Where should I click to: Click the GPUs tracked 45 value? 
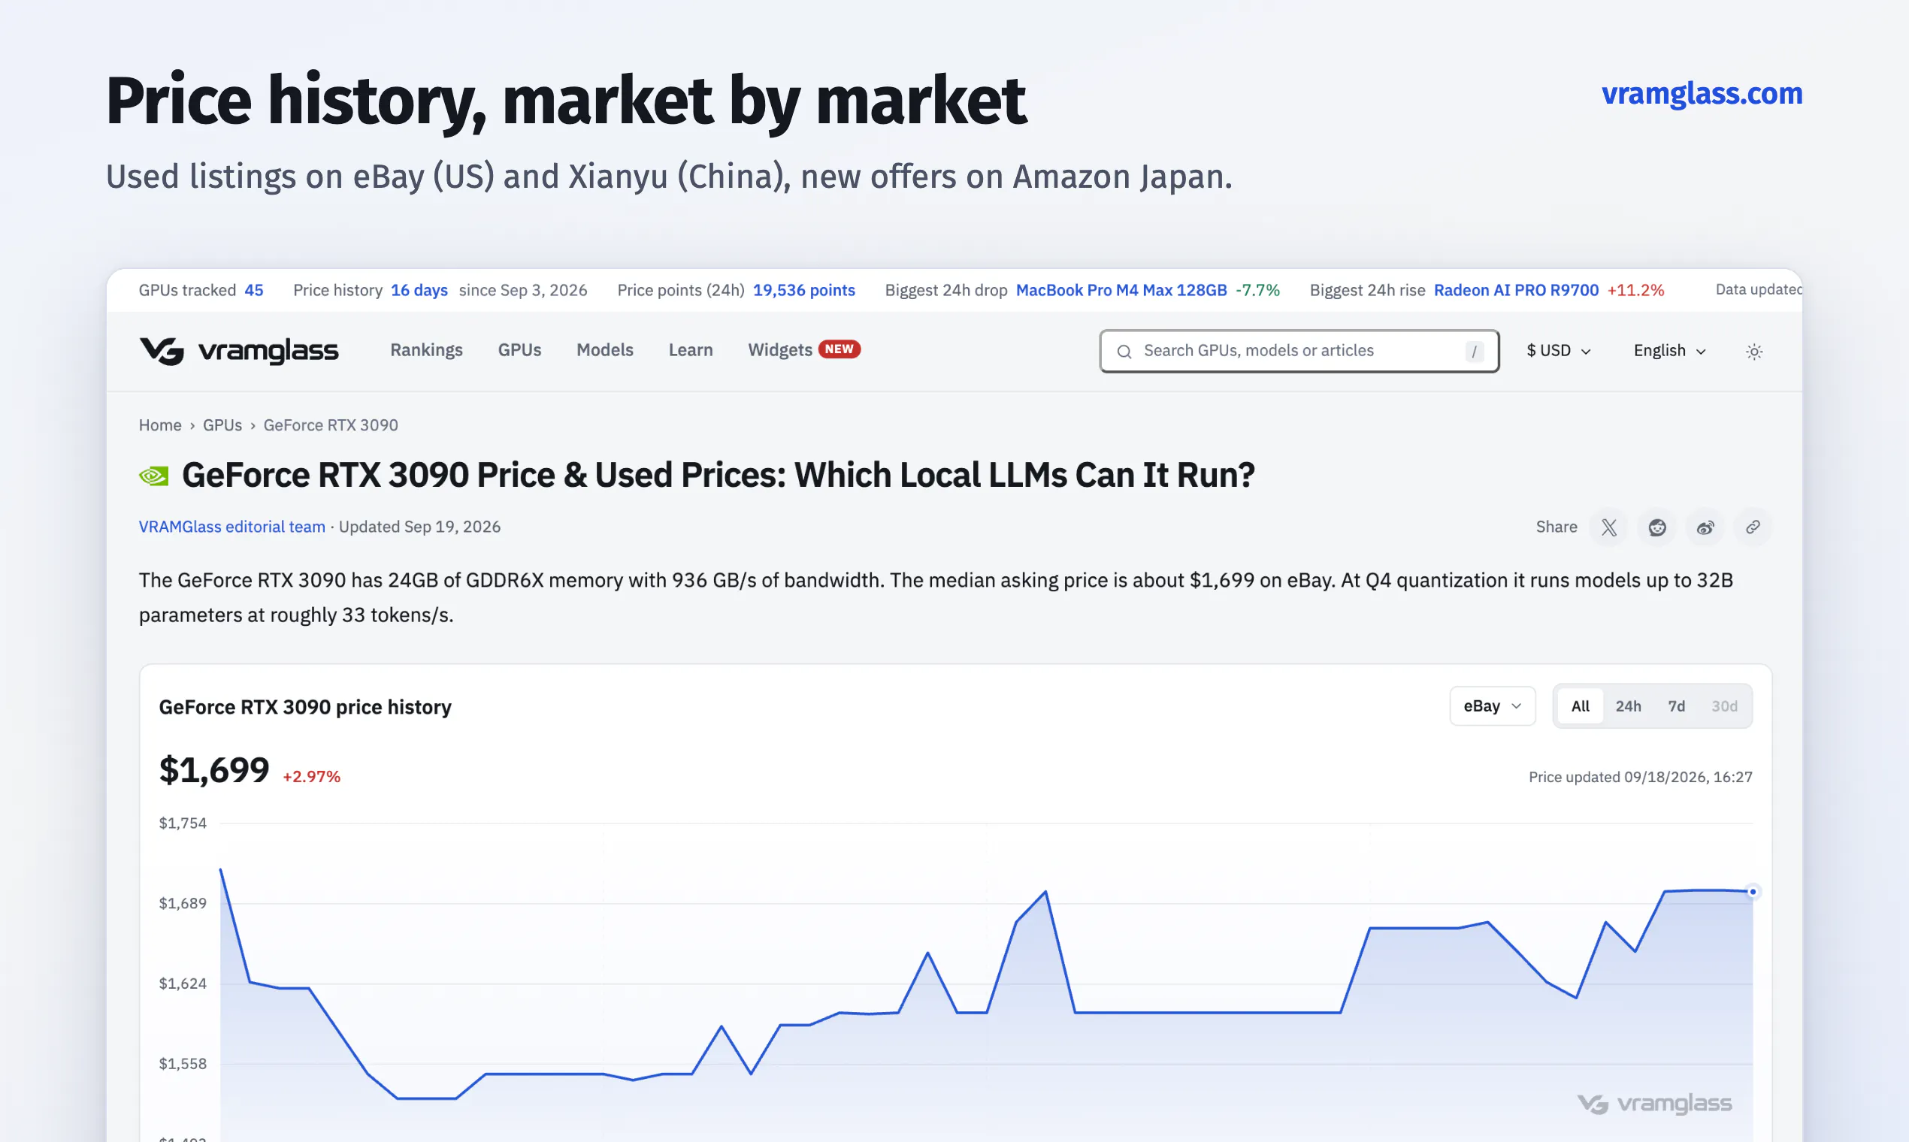254,290
